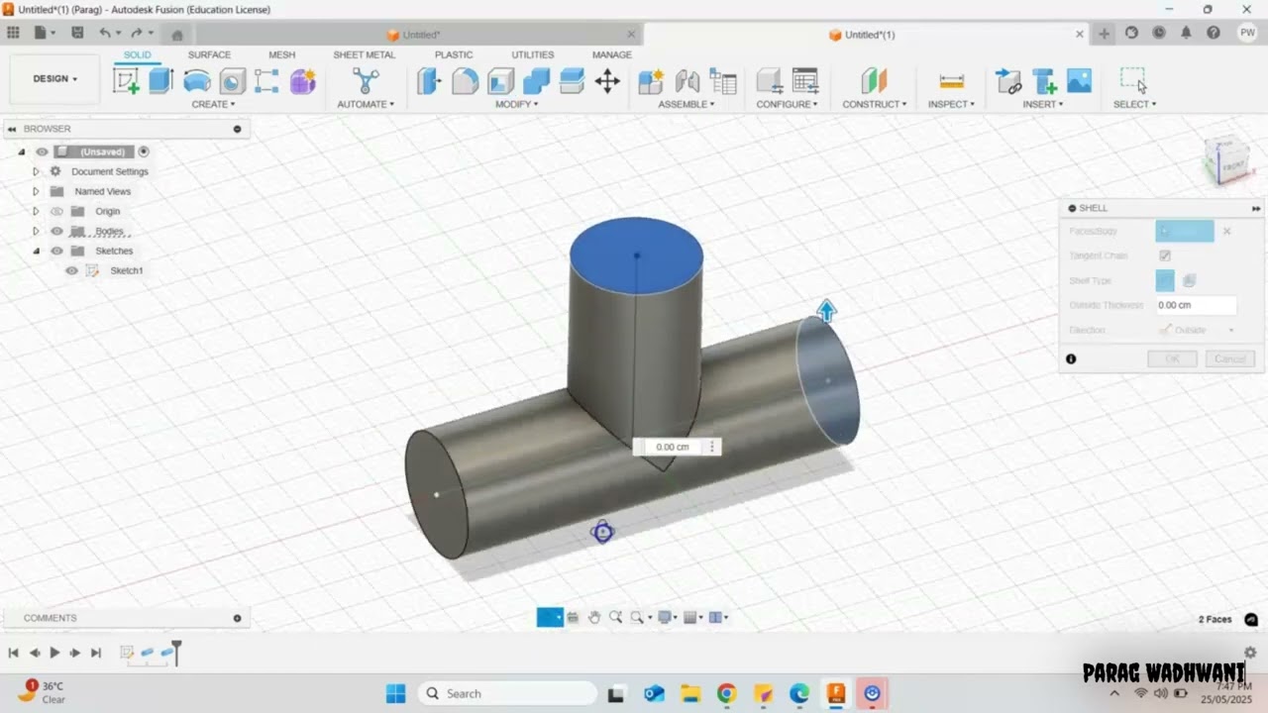Viewport: 1268px width, 713px height.
Task: Select the Rectangular Pattern tool
Action: (x=266, y=81)
